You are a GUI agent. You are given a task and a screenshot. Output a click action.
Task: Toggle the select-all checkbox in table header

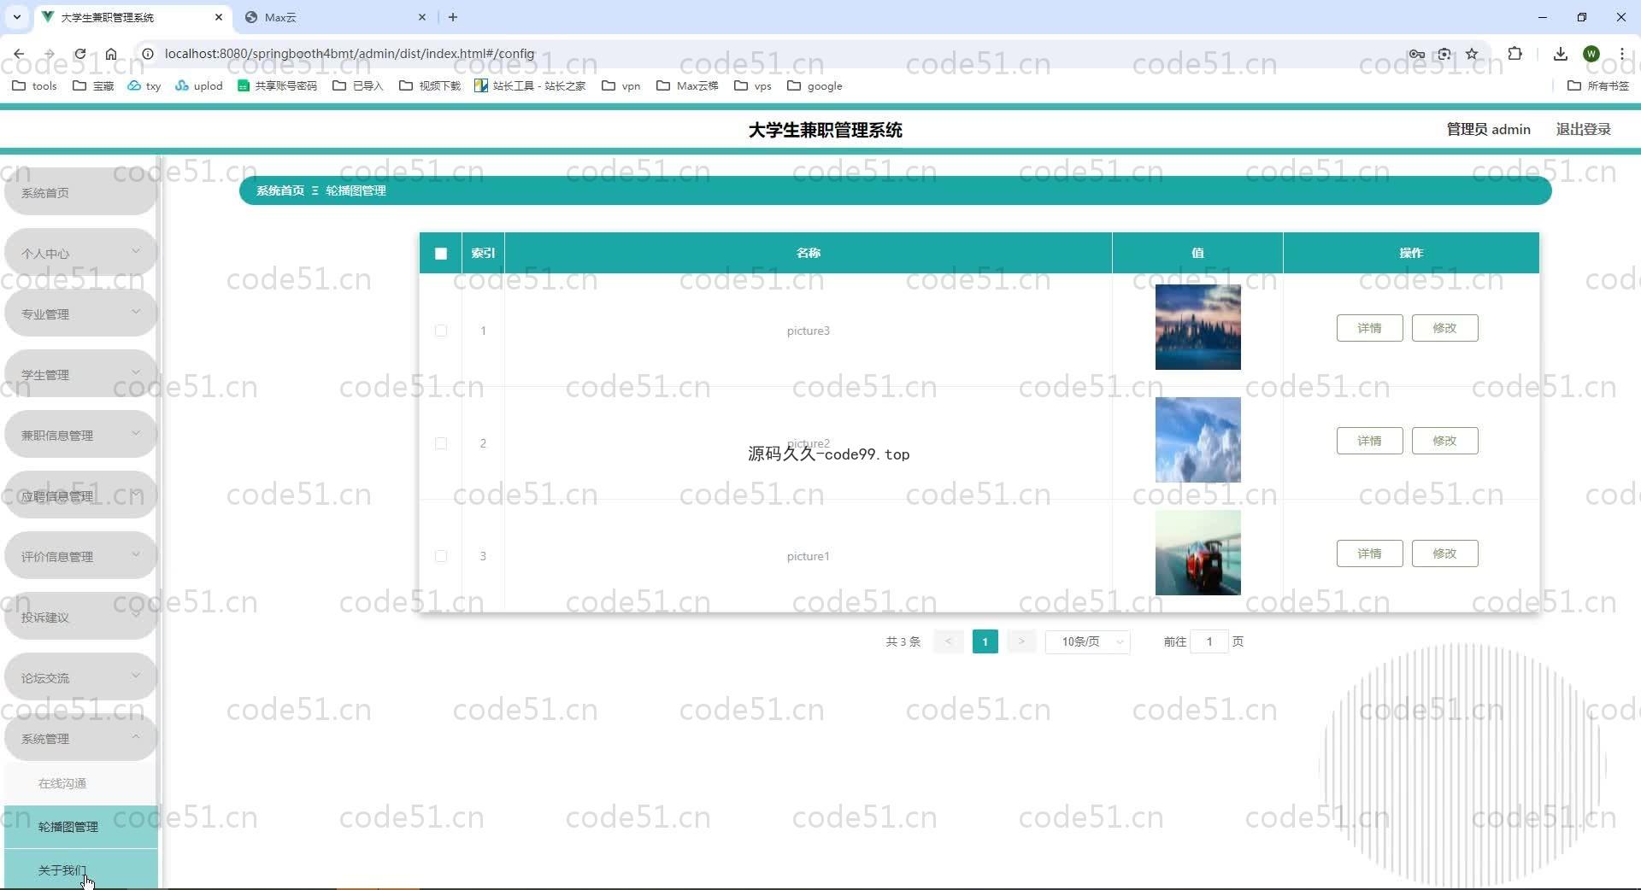[441, 253]
